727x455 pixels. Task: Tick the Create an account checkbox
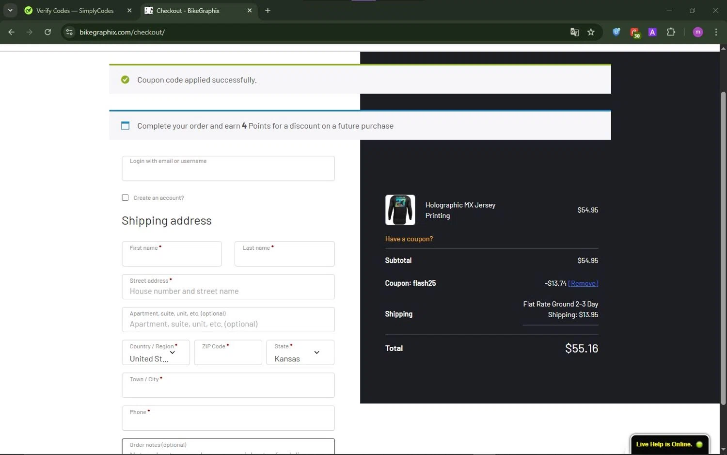[x=125, y=197]
